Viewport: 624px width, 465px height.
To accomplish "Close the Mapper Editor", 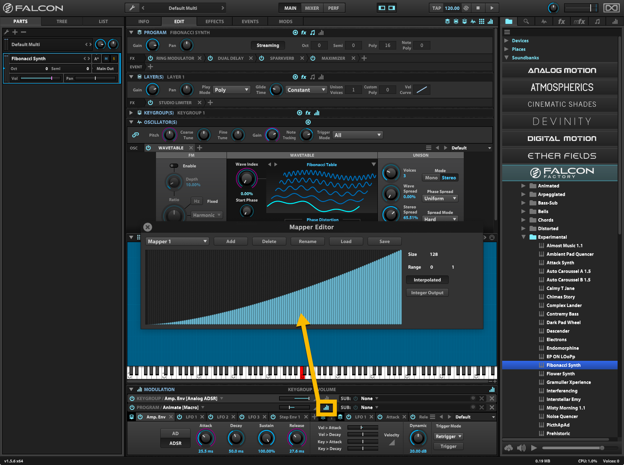I will point(147,227).
